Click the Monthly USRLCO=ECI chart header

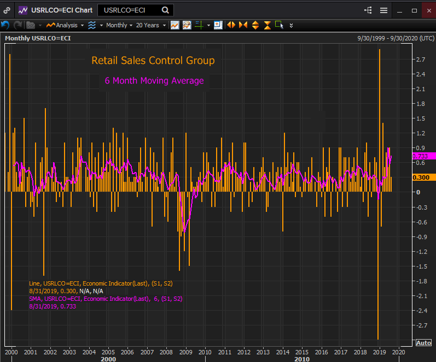pyautogui.click(x=38, y=38)
